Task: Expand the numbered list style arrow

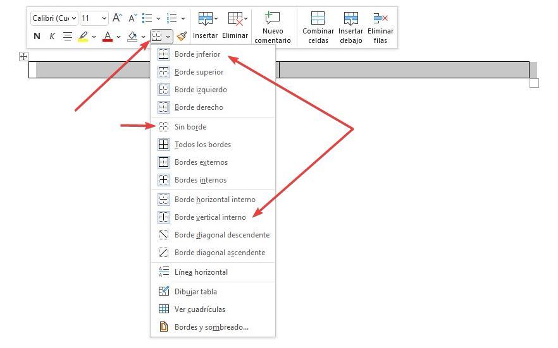Action: click(x=183, y=18)
